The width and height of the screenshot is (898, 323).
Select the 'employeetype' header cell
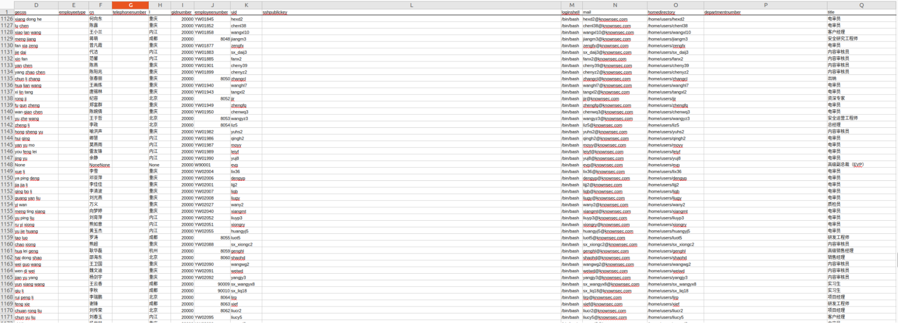click(x=72, y=12)
